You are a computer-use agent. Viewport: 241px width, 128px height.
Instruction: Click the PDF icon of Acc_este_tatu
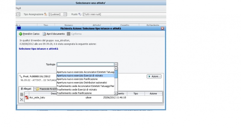pyautogui.click(x=27, y=97)
